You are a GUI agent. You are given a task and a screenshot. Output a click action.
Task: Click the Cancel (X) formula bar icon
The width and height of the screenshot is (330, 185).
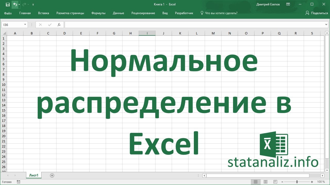[40, 25]
